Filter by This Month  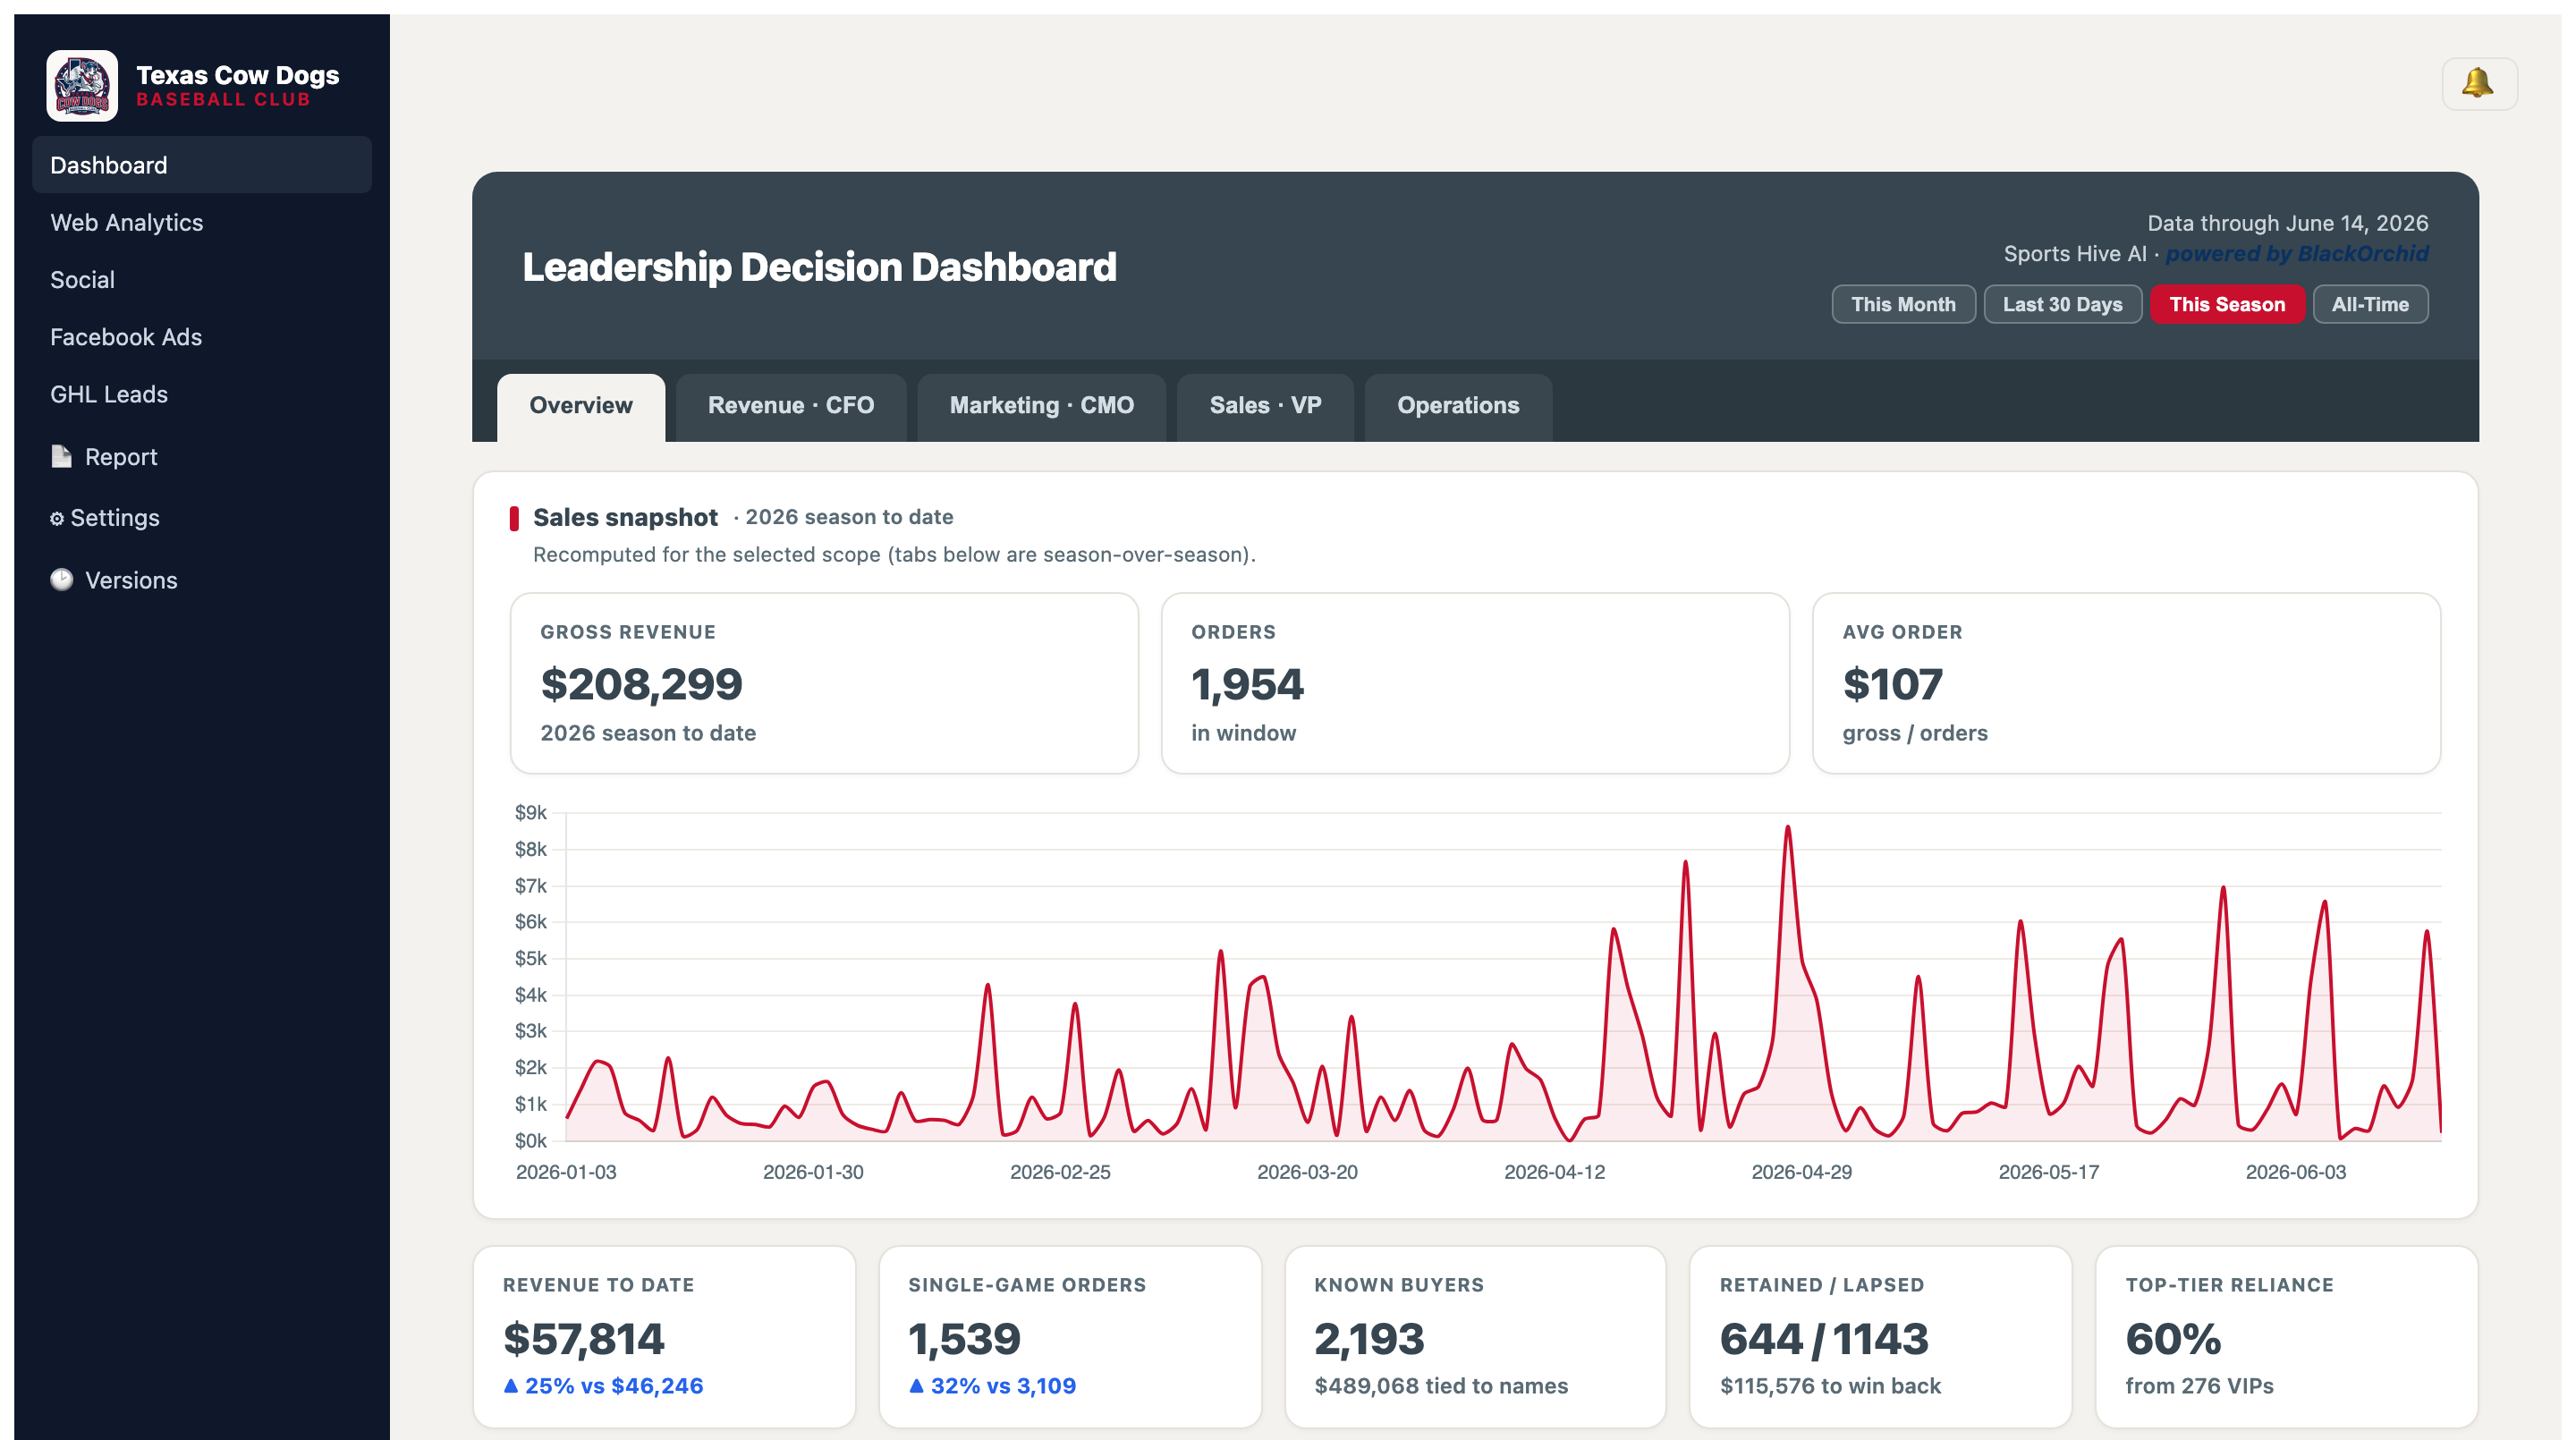tap(1903, 304)
